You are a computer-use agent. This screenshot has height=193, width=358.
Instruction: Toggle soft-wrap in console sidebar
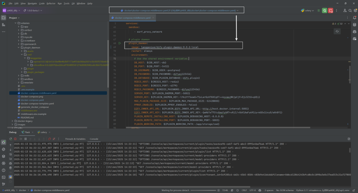pyautogui.click(x=11, y=154)
